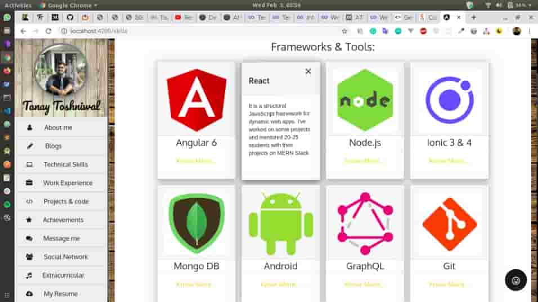Open the clock calendar in top bar
Screen dimensions: 538x302
tap(276, 5)
